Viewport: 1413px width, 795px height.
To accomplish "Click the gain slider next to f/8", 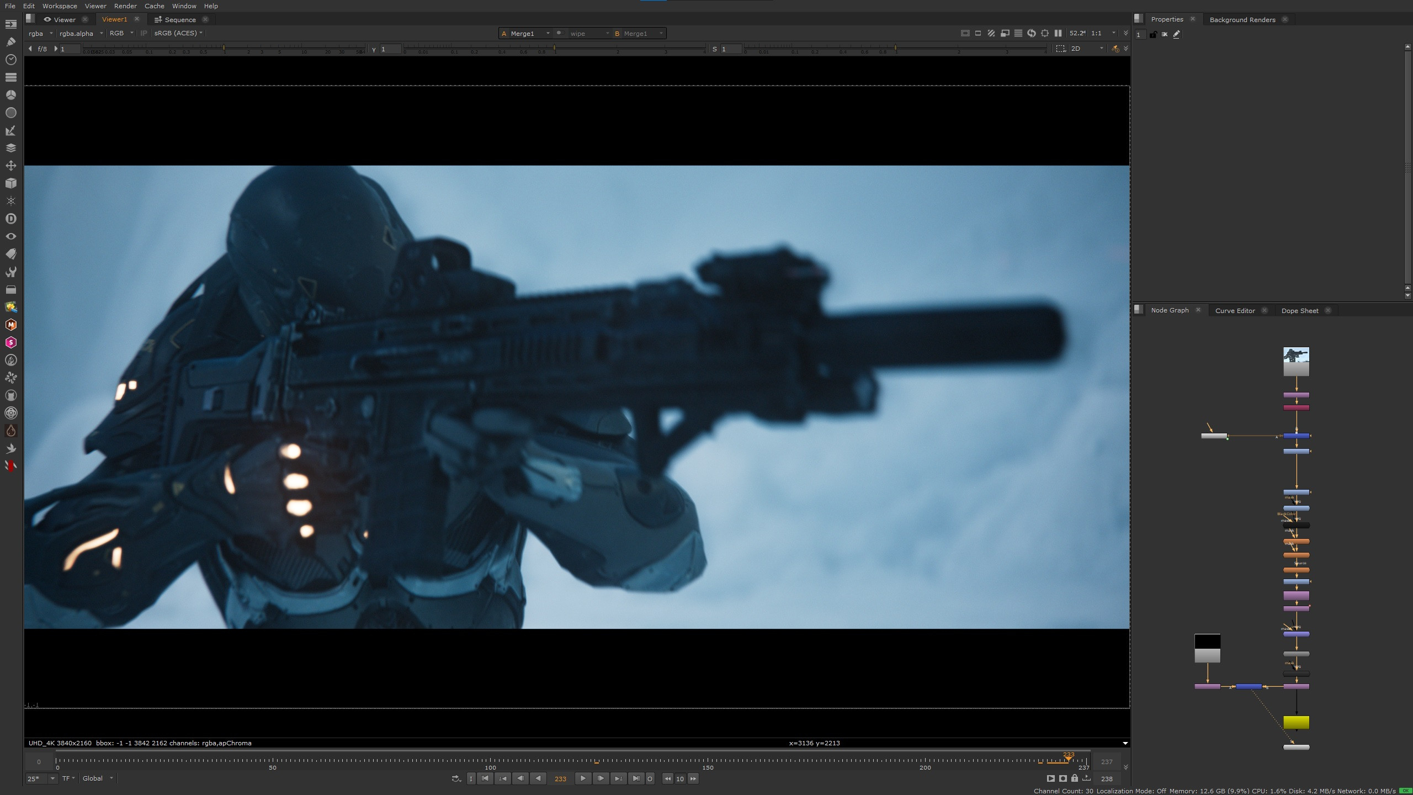I will tap(224, 49).
